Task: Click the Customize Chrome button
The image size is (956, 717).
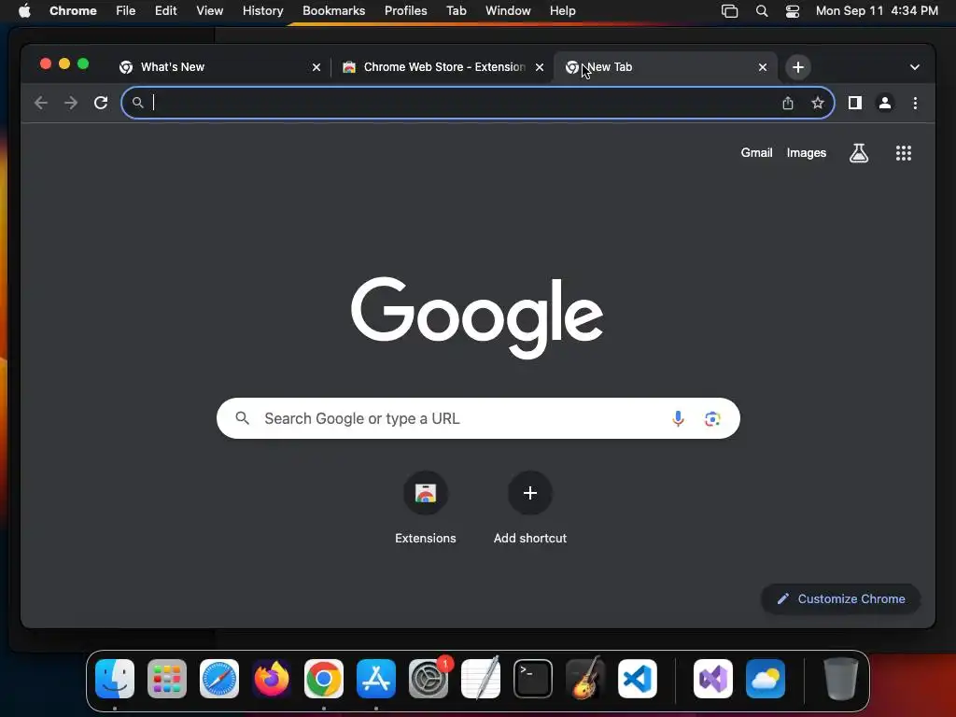Action: click(x=841, y=598)
